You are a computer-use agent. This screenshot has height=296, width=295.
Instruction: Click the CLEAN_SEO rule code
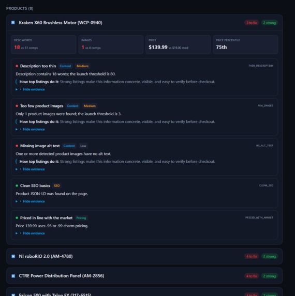click(x=266, y=185)
